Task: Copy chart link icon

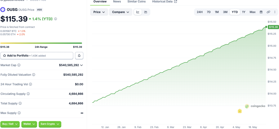Action: click(268, 12)
